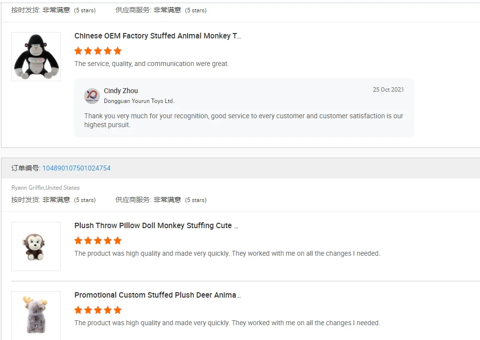Open the black gorilla plush thumbnail

pyautogui.click(x=36, y=57)
